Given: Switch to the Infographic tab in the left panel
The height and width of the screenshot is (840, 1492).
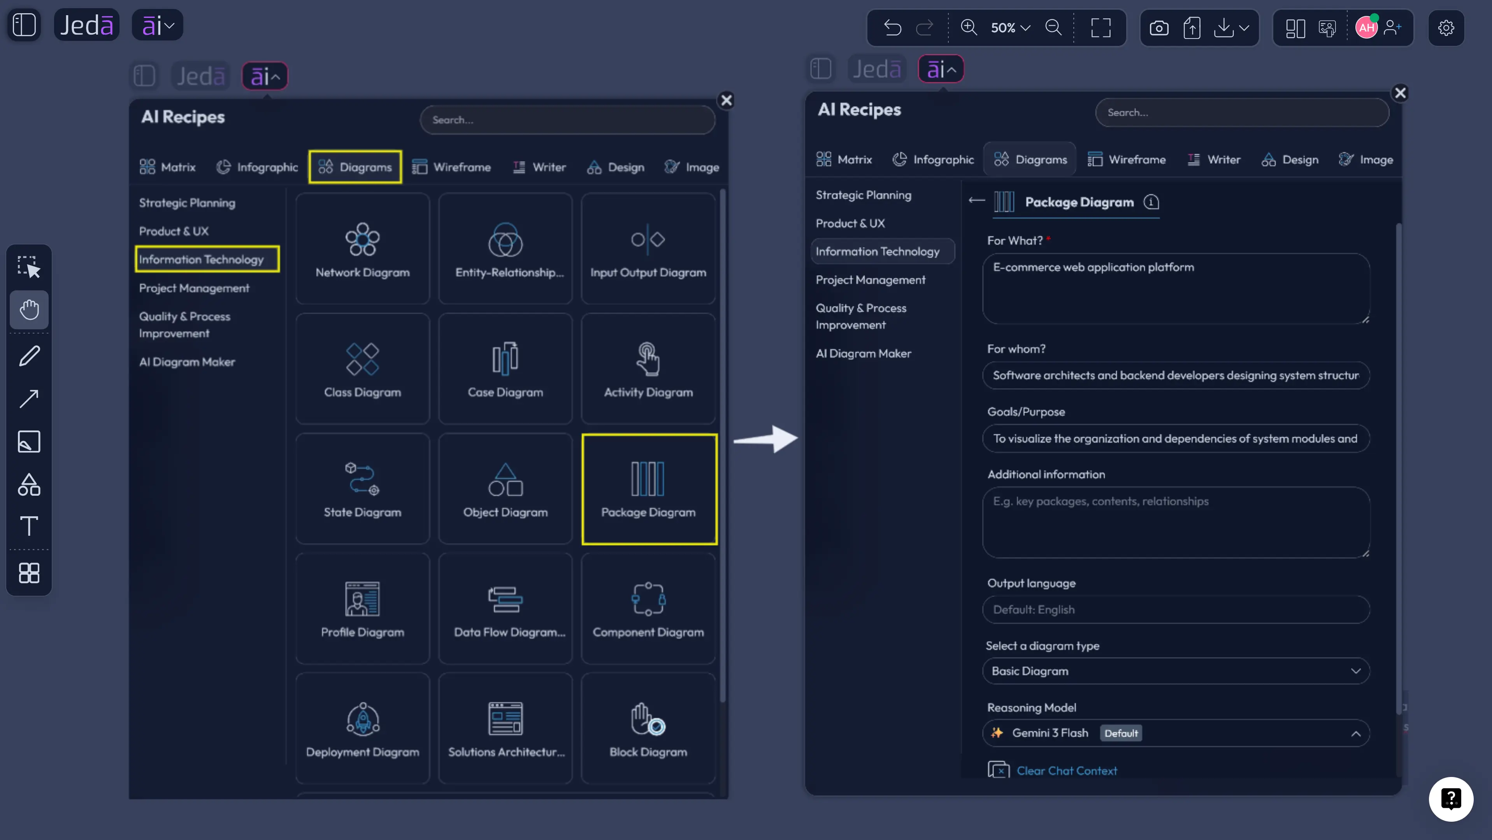Looking at the screenshot, I should click(x=257, y=167).
